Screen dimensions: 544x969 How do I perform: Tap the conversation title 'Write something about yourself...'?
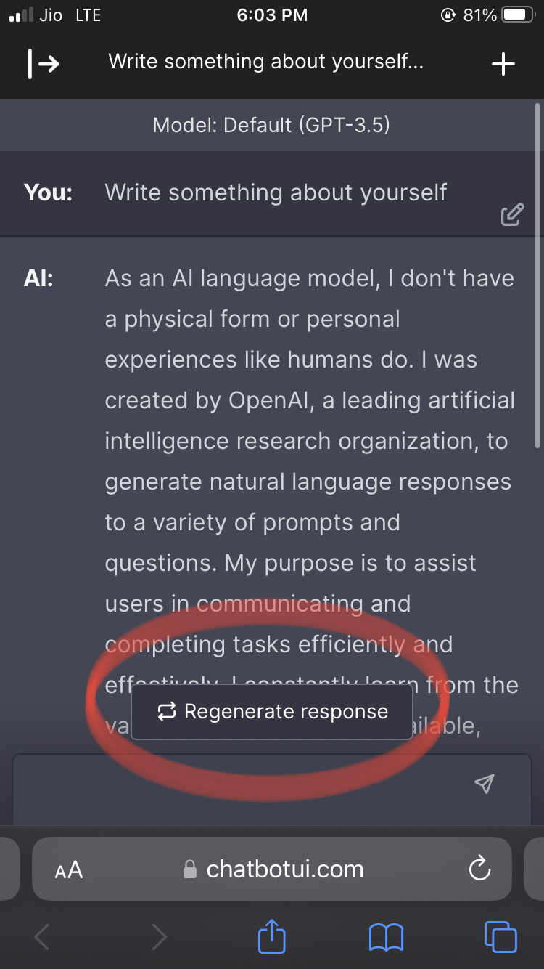[x=272, y=62]
